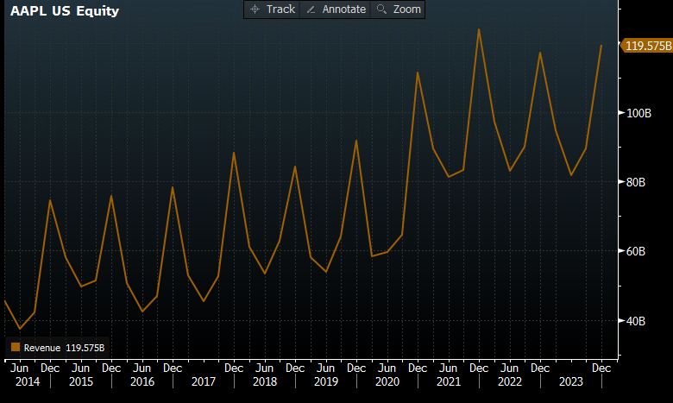Click the 2014 year label
Screen dimensions: 673x403
tap(28, 381)
